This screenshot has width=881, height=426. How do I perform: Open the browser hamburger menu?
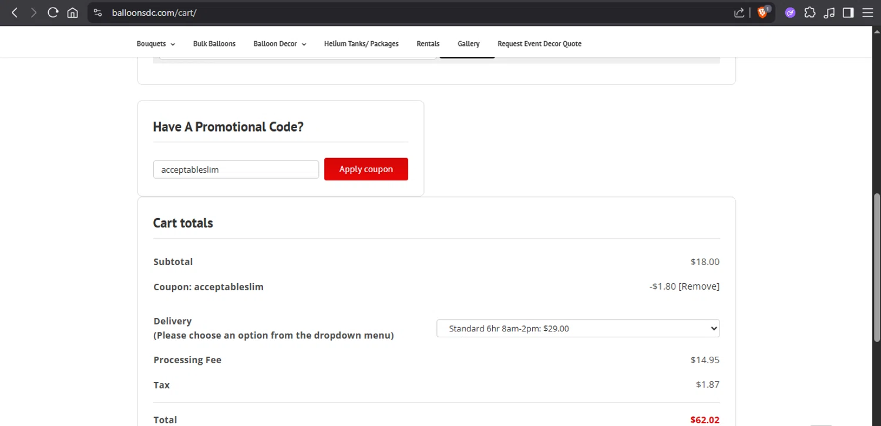click(867, 12)
